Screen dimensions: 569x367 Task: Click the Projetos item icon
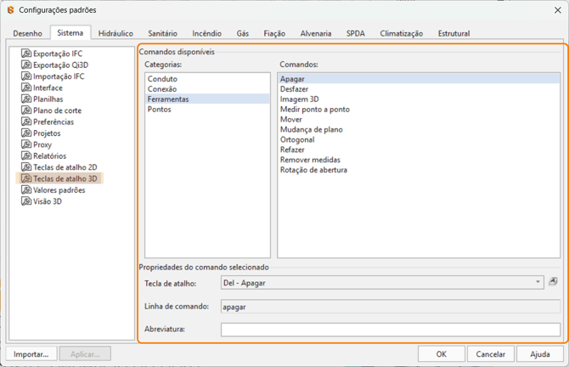(x=26, y=133)
